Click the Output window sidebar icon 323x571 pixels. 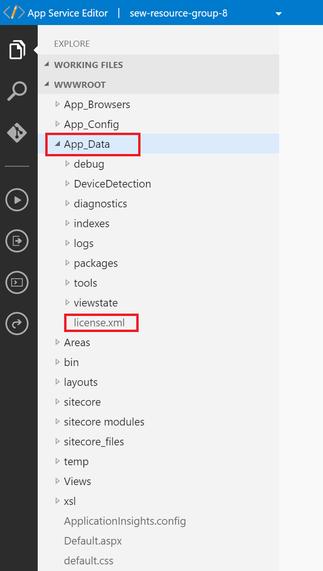pos(17,241)
